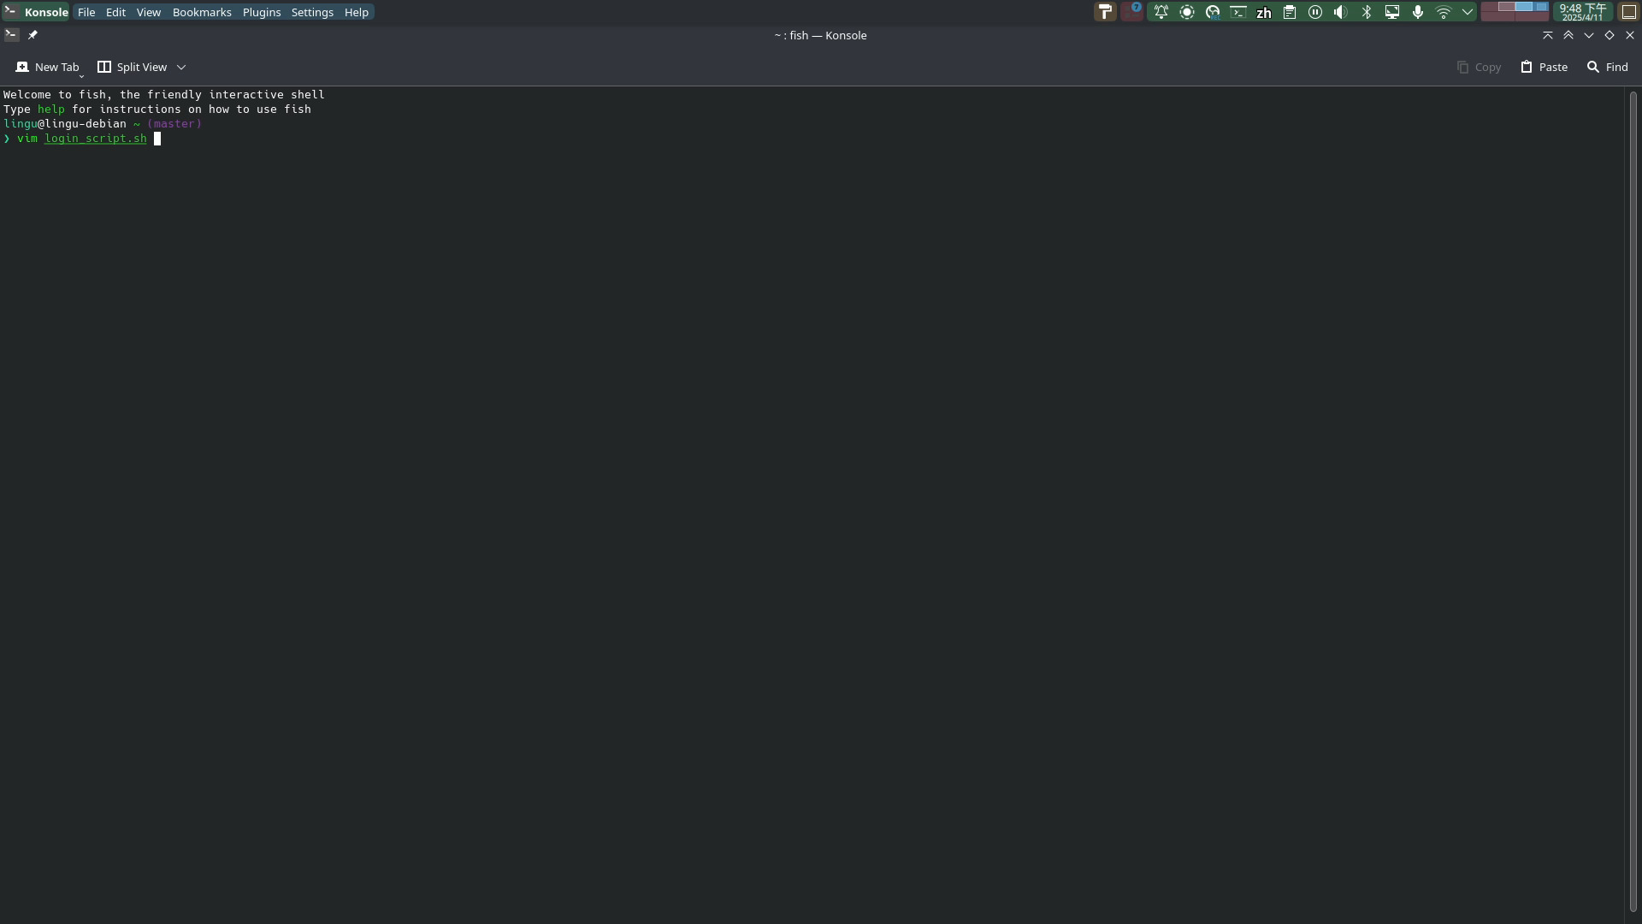Expand the hidden system tray icons arrow
The image size is (1642, 924).
pyautogui.click(x=1468, y=12)
